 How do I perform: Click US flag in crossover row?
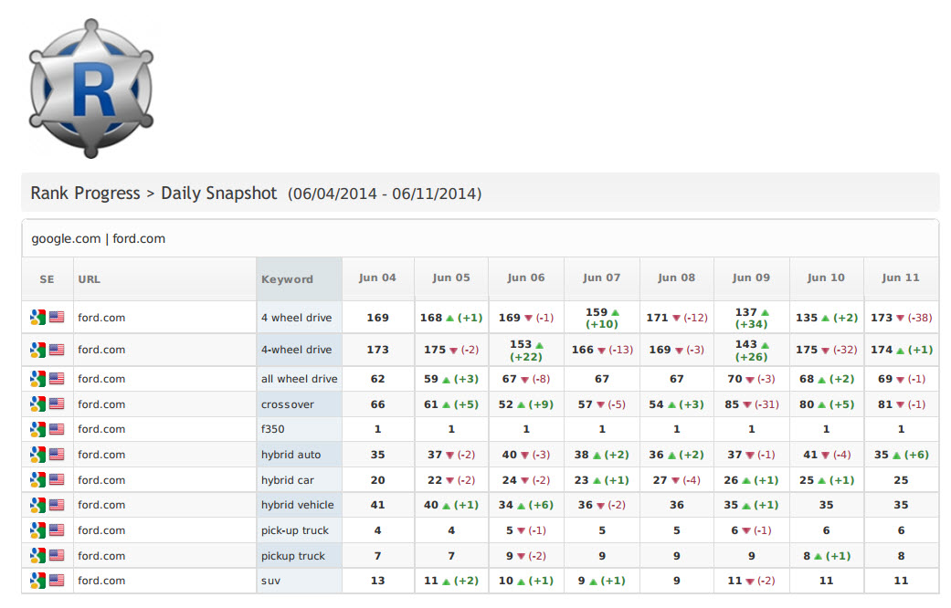[x=57, y=404]
